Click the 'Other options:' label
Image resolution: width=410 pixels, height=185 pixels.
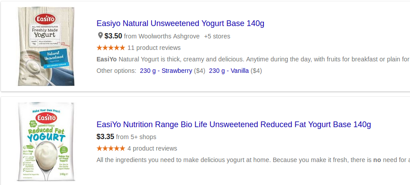click(x=116, y=71)
